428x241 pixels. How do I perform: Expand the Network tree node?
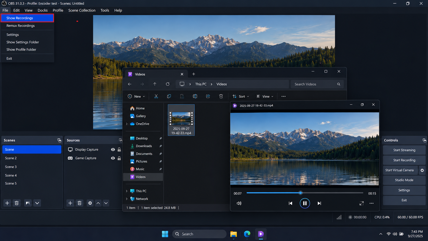point(127,199)
